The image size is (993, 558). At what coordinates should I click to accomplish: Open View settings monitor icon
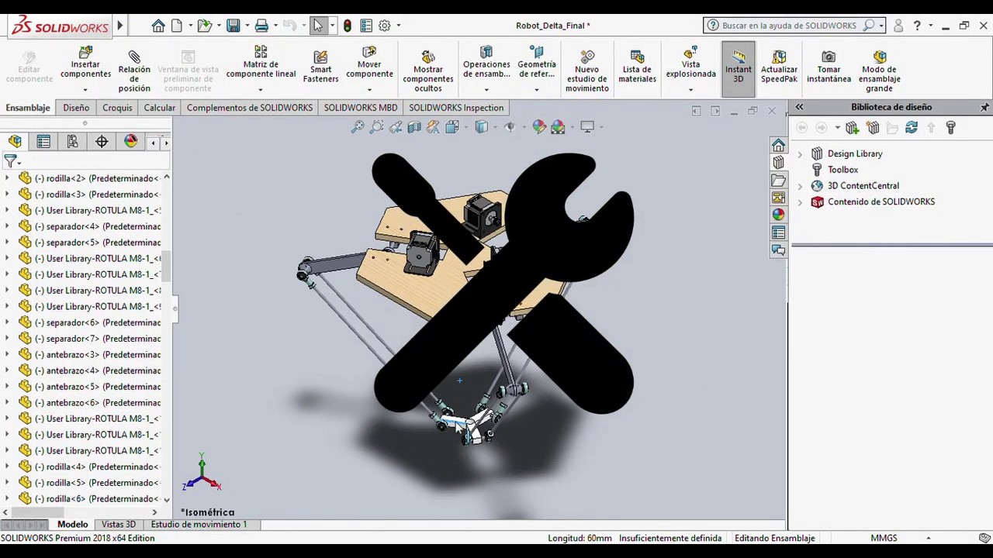pos(587,127)
